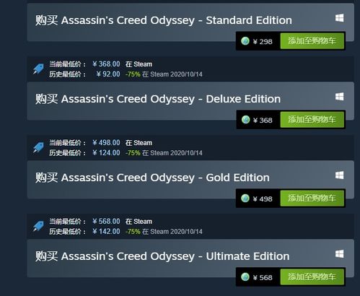Click globe icon beside ¥298 price
The image size is (360, 296).
[x=245, y=41]
